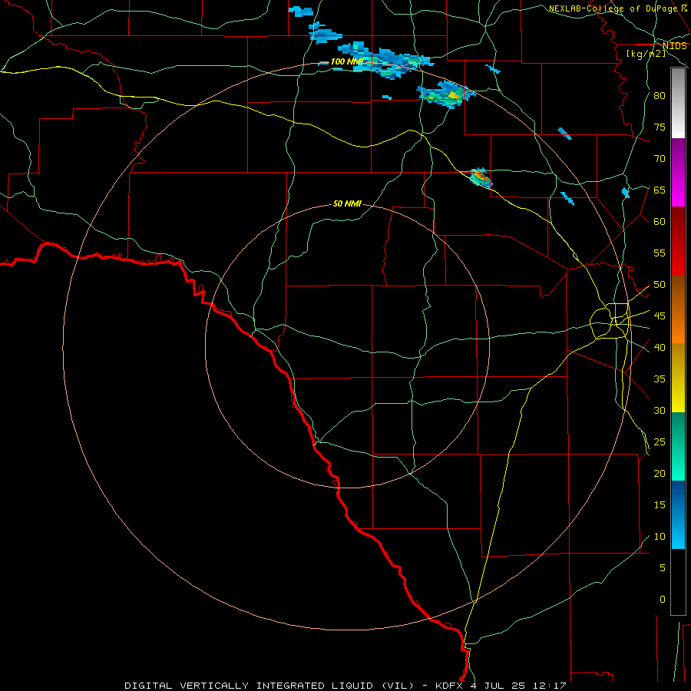Viewport: 691px width, 691px height.
Task: Click the 0 value on the color scale
Action: coord(663,600)
